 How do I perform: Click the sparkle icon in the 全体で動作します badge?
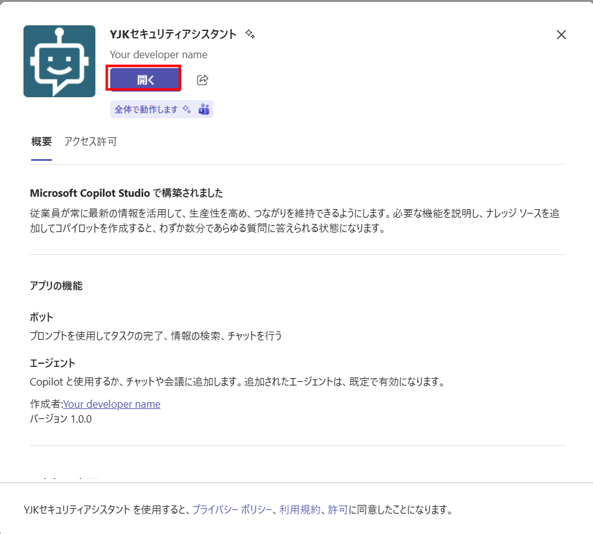pos(187,110)
